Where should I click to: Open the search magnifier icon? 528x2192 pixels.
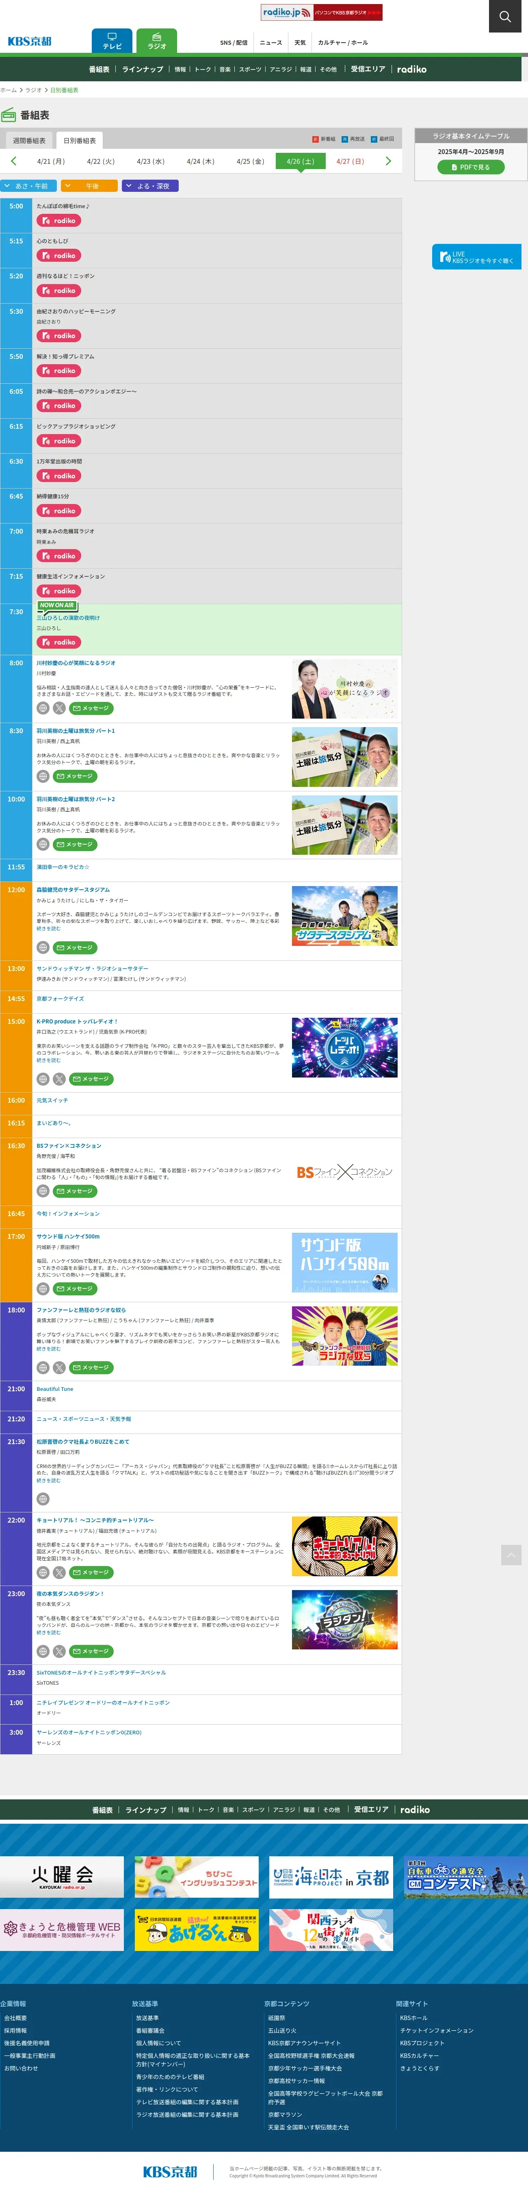[505, 16]
